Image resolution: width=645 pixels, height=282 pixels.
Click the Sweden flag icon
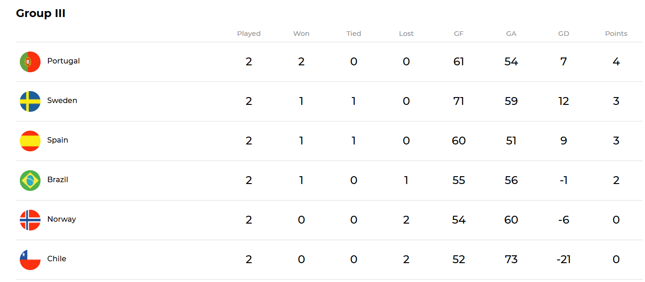click(x=30, y=101)
